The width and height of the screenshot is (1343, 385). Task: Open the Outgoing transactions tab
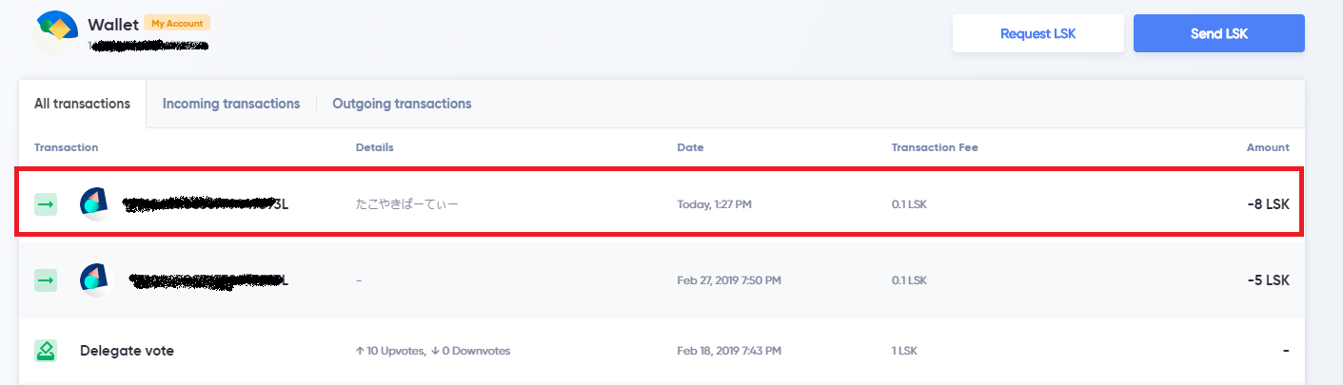[402, 104]
